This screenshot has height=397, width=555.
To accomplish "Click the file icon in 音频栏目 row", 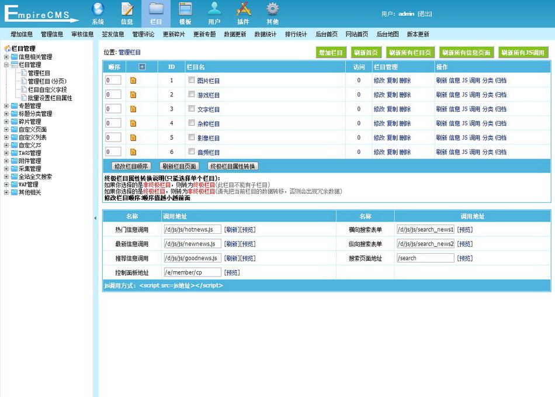I will (x=133, y=152).
